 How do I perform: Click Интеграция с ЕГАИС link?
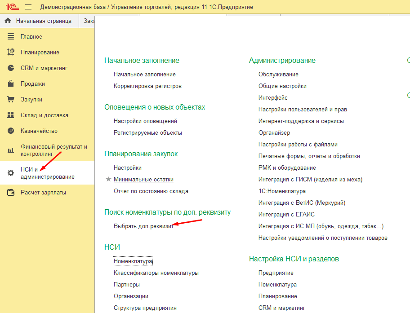[x=286, y=214]
